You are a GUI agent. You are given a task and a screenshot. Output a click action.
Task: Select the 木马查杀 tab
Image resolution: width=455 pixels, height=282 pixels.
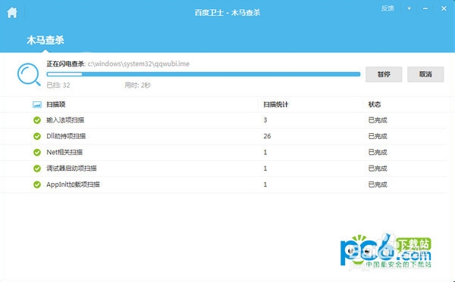[x=45, y=40]
